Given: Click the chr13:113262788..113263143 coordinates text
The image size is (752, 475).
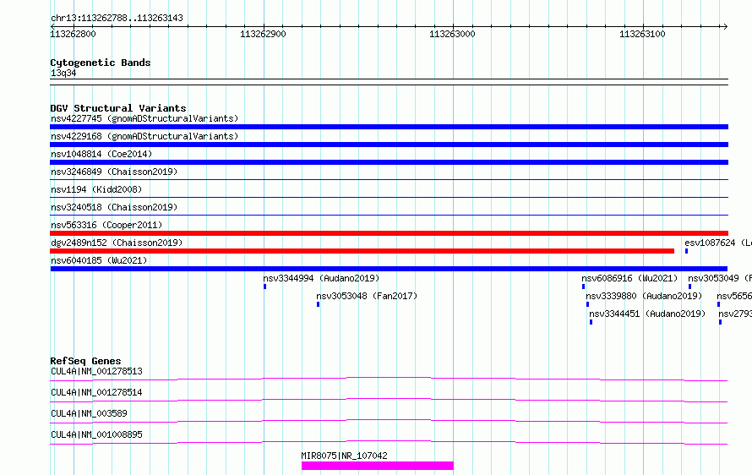Looking at the screenshot, I should pos(117,19).
